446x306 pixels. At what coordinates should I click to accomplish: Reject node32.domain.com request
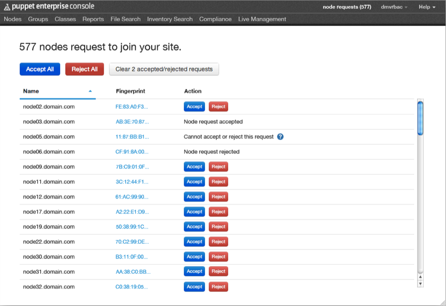coord(218,287)
